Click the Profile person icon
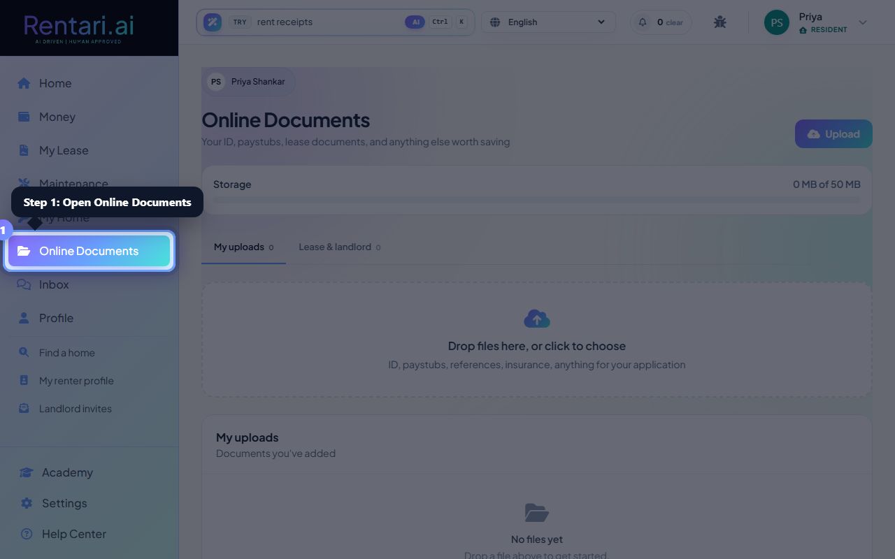This screenshot has height=559, width=895. click(24, 318)
